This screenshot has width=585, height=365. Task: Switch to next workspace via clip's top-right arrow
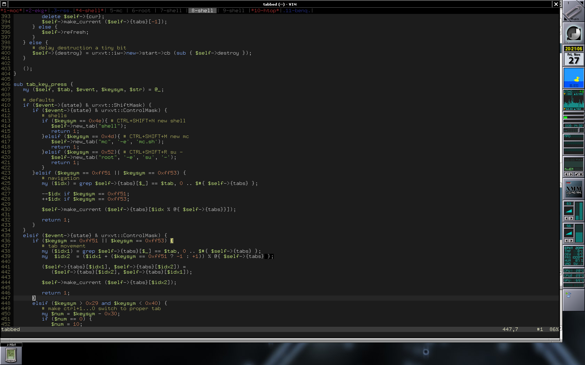click(582, 2)
